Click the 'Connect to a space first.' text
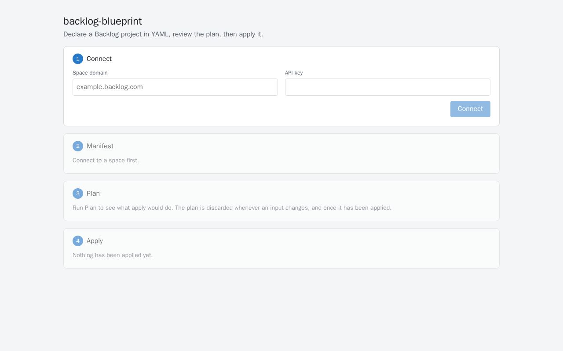 106,161
